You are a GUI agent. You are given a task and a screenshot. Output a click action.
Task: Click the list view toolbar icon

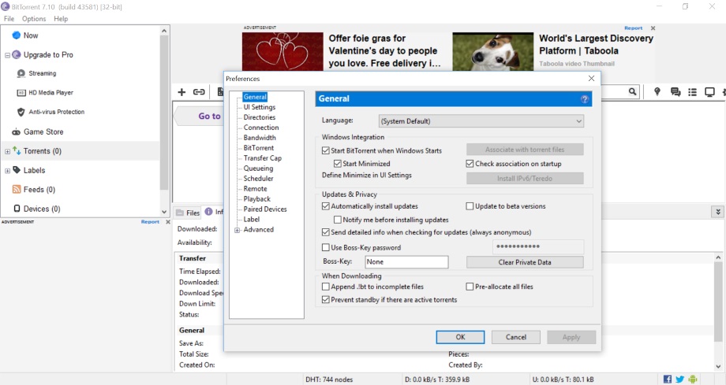pyautogui.click(x=693, y=92)
